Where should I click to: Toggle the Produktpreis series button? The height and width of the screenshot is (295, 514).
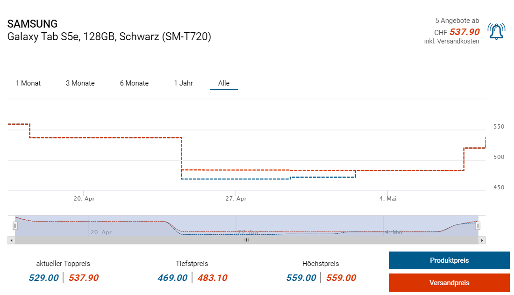click(x=449, y=260)
